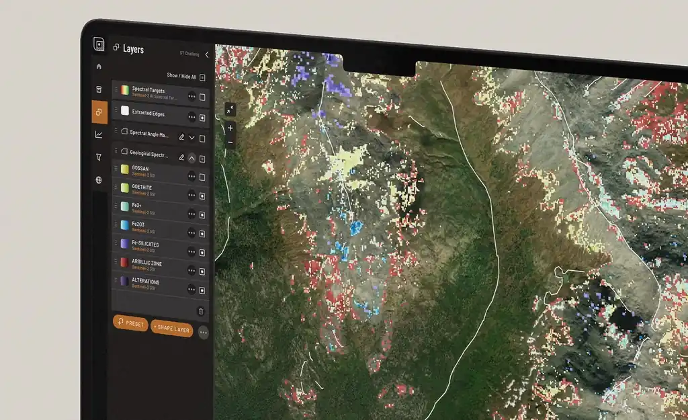This screenshot has height=420, width=688.
Task: Select the 'Spectral Targets' layer name
Action: (148, 90)
